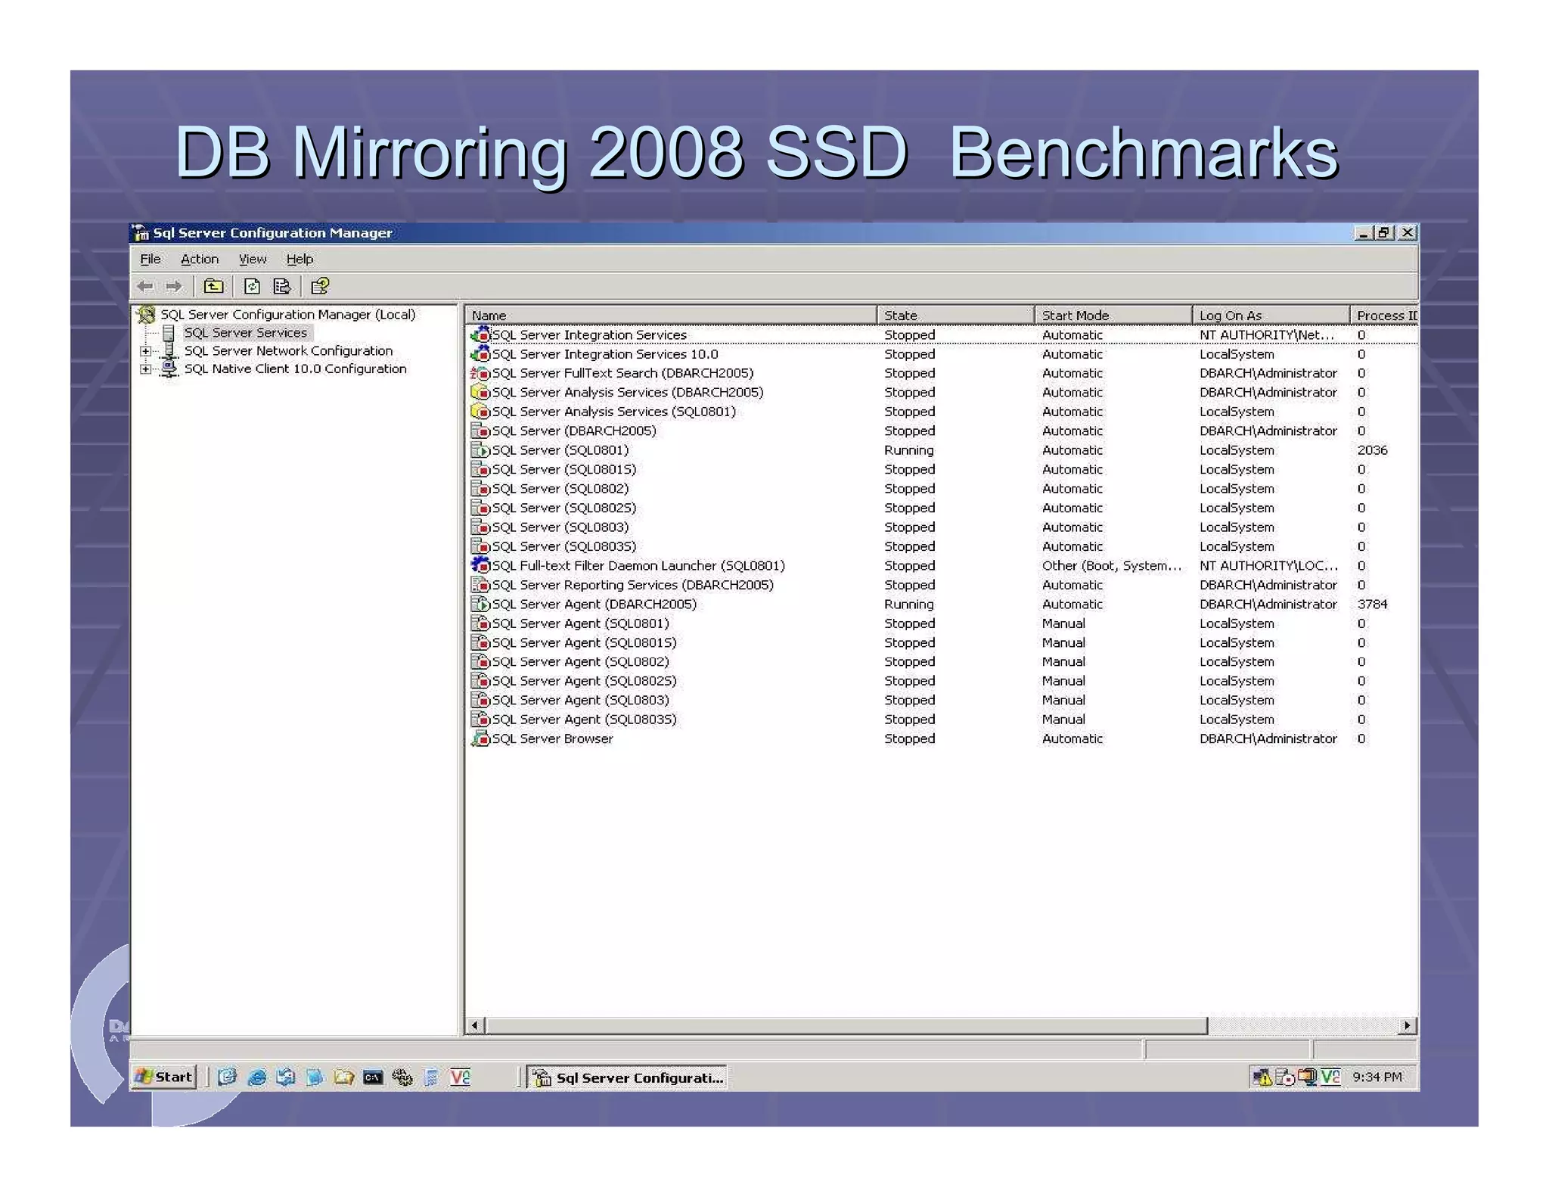
Task: Click the running SQL Server (SQL0801) icon
Action: [480, 449]
